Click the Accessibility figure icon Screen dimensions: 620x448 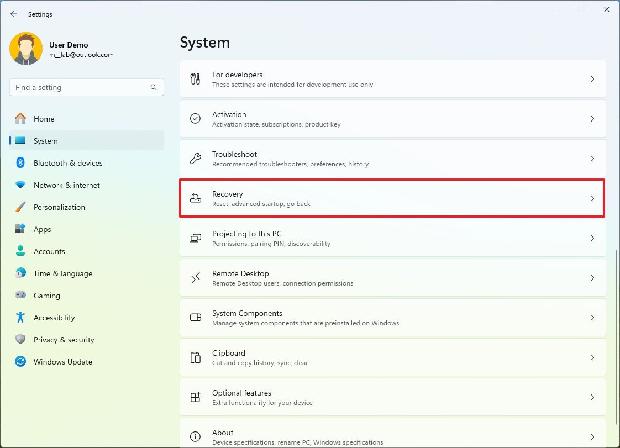pyautogui.click(x=20, y=318)
